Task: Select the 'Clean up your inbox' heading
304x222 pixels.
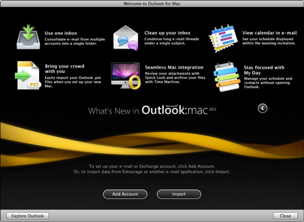Action: [168, 33]
